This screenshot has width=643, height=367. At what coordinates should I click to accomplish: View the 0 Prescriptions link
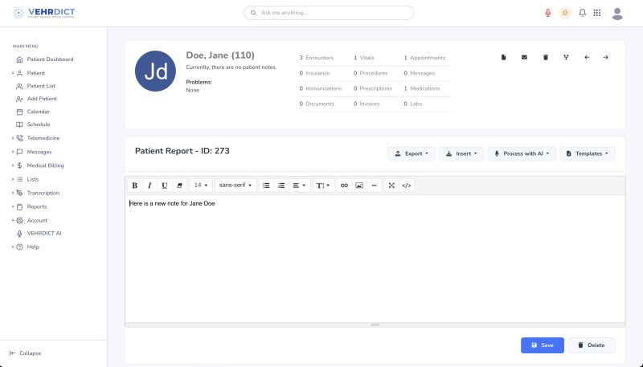[x=373, y=88]
